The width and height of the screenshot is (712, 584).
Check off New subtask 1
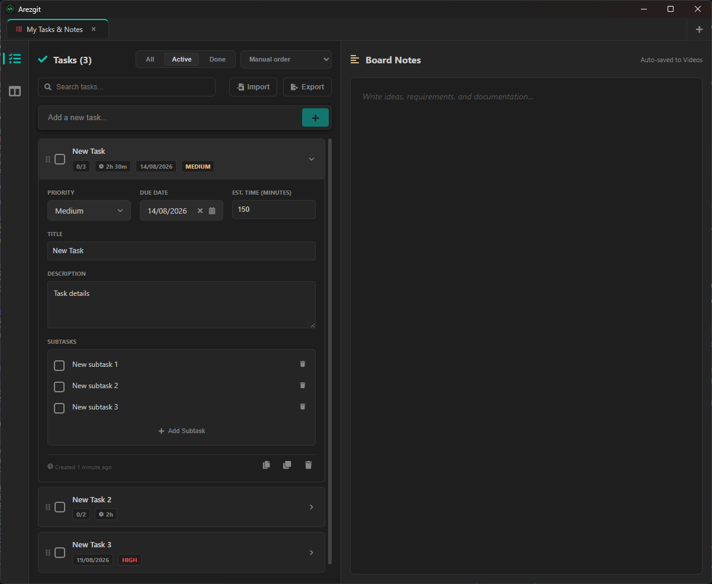(x=59, y=366)
